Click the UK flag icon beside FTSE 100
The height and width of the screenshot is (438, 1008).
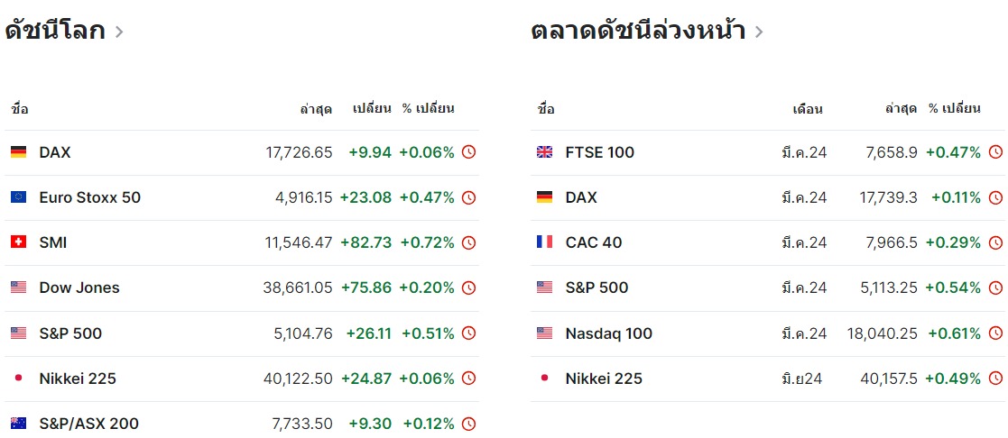pyautogui.click(x=544, y=152)
